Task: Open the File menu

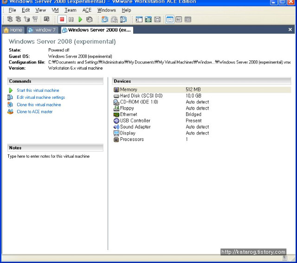Action: (13, 10)
